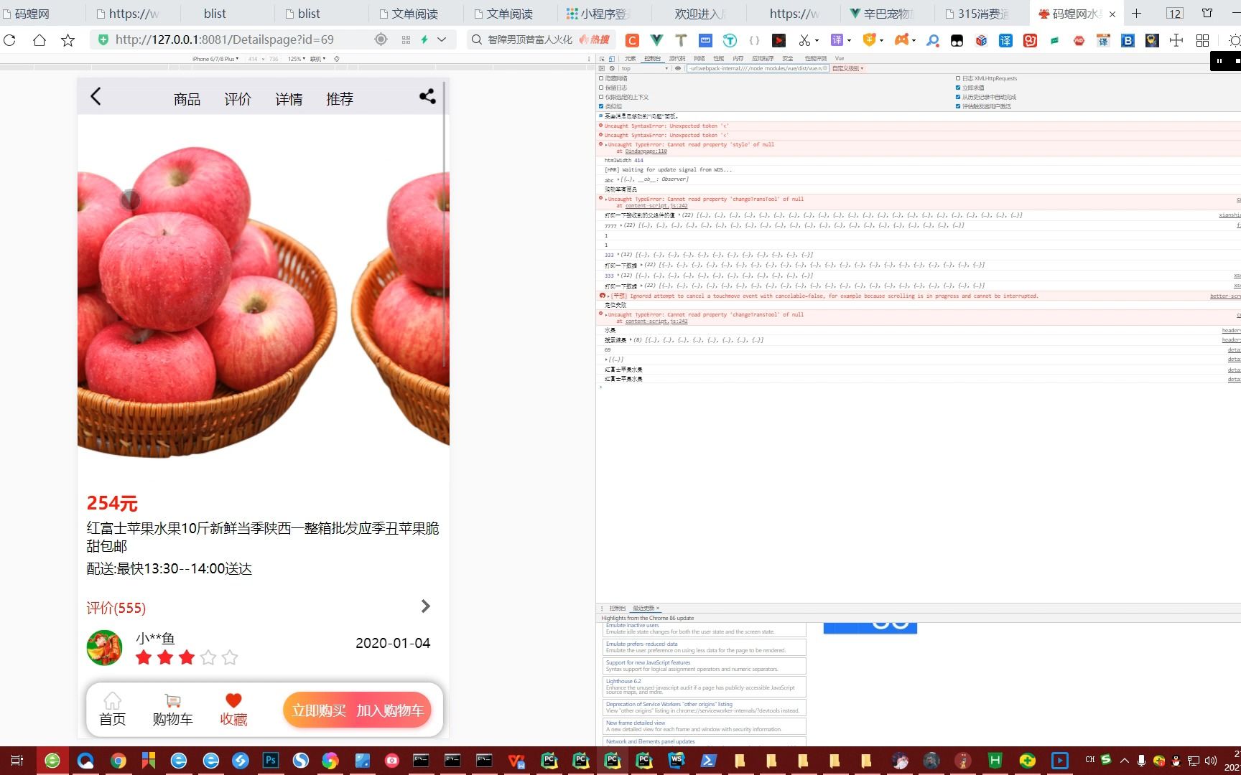The height and width of the screenshot is (775, 1241).
Task: Check the 保留日志 checkbox
Action: (x=601, y=88)
